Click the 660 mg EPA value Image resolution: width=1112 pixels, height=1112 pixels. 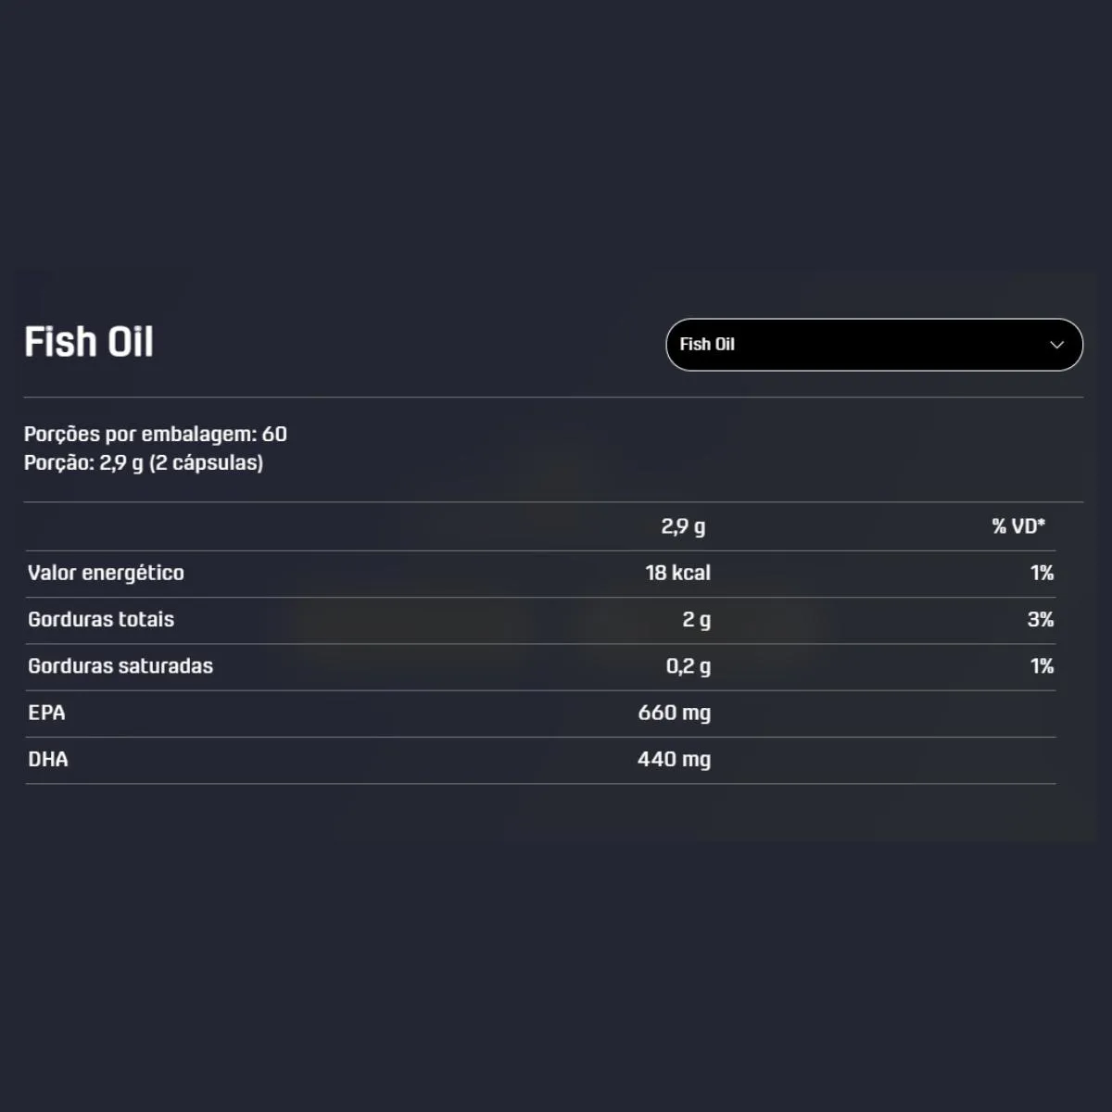pos(675,713)
